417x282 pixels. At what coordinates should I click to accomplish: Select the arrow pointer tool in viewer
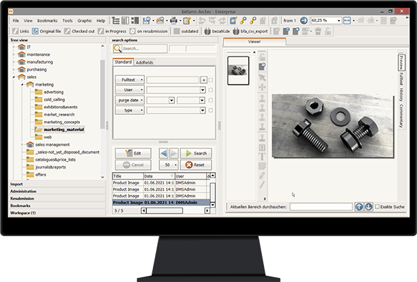click(x=262, y=78)
